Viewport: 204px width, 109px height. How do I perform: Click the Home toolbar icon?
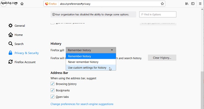click(x=22, y=4)
